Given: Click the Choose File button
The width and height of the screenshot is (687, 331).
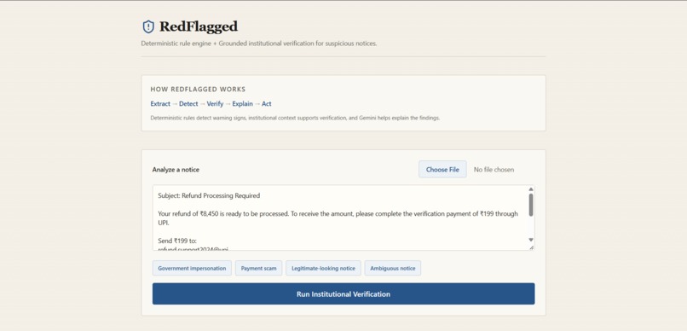Looking at the screenshot, I should point(442,169).
